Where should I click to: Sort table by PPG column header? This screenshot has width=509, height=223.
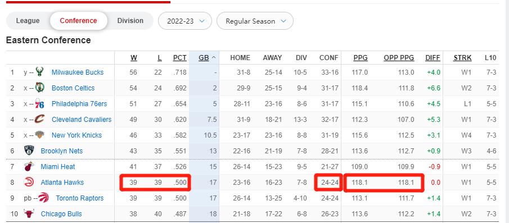point(361,58)
